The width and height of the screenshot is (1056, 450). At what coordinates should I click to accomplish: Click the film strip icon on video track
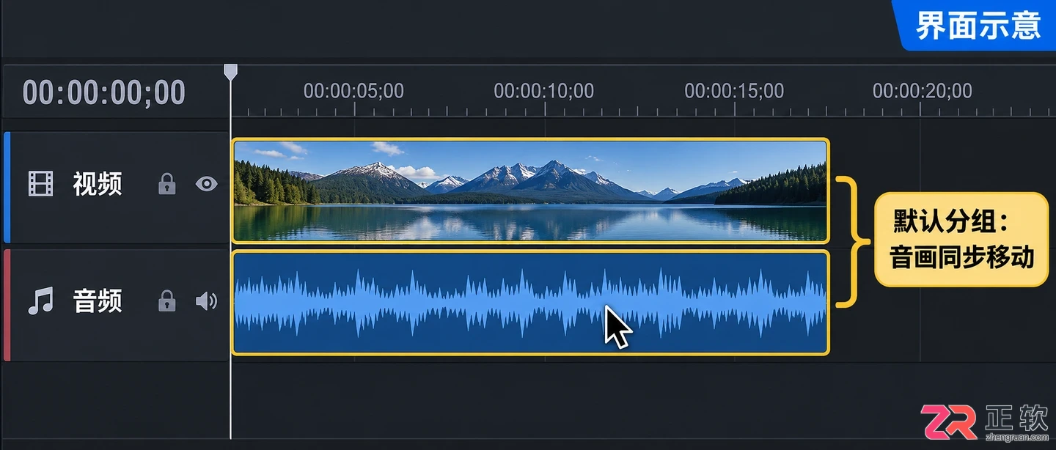click(41, 184)
